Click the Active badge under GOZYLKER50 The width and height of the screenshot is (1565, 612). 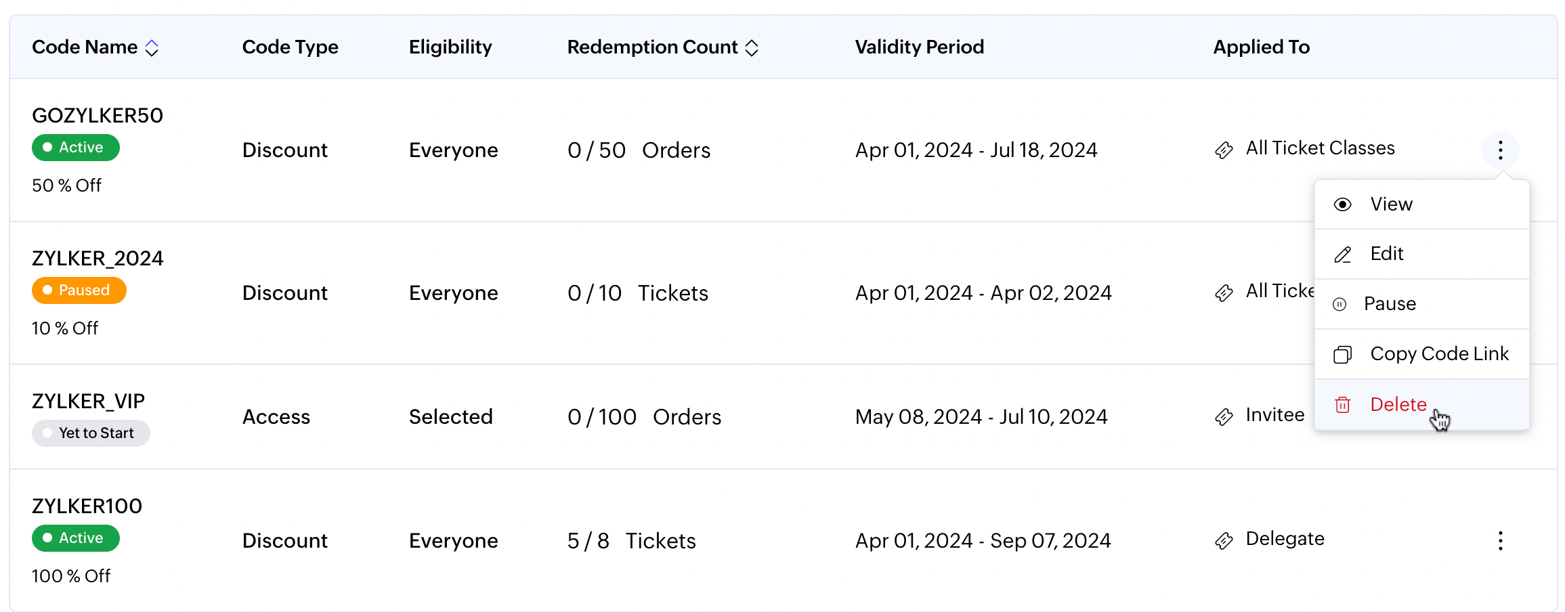[x=76, y=148]
